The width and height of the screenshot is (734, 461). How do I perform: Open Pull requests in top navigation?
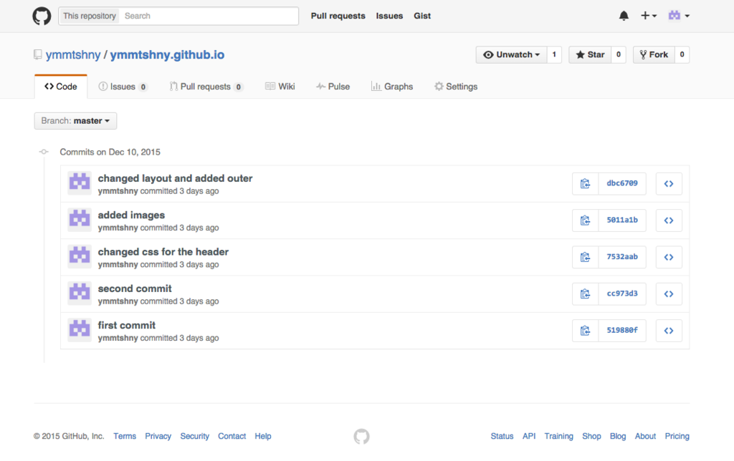(x=338, y=16)
